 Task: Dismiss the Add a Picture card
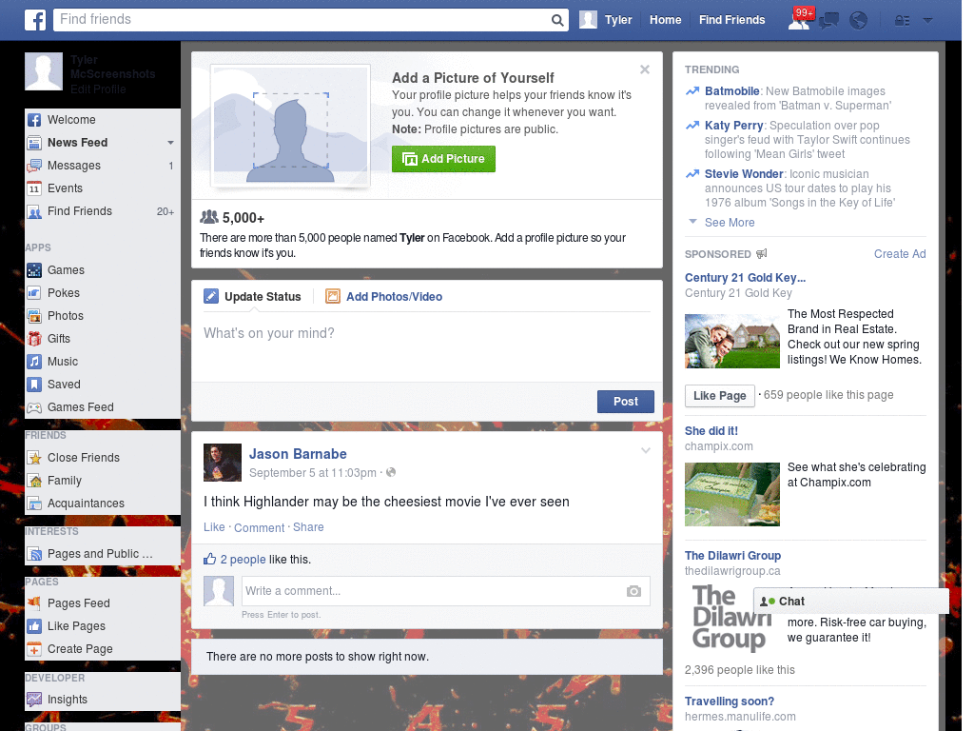pos(645,69)
